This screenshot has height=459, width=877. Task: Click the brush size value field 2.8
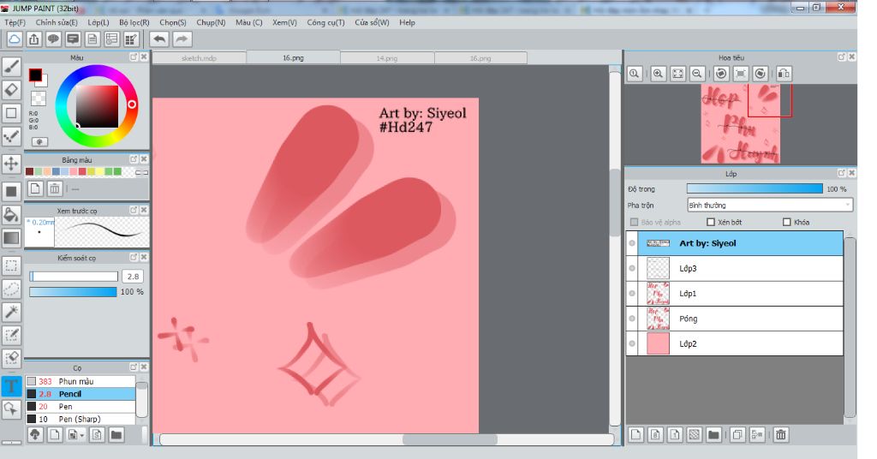pyautogui.click(x=133, y=277)
